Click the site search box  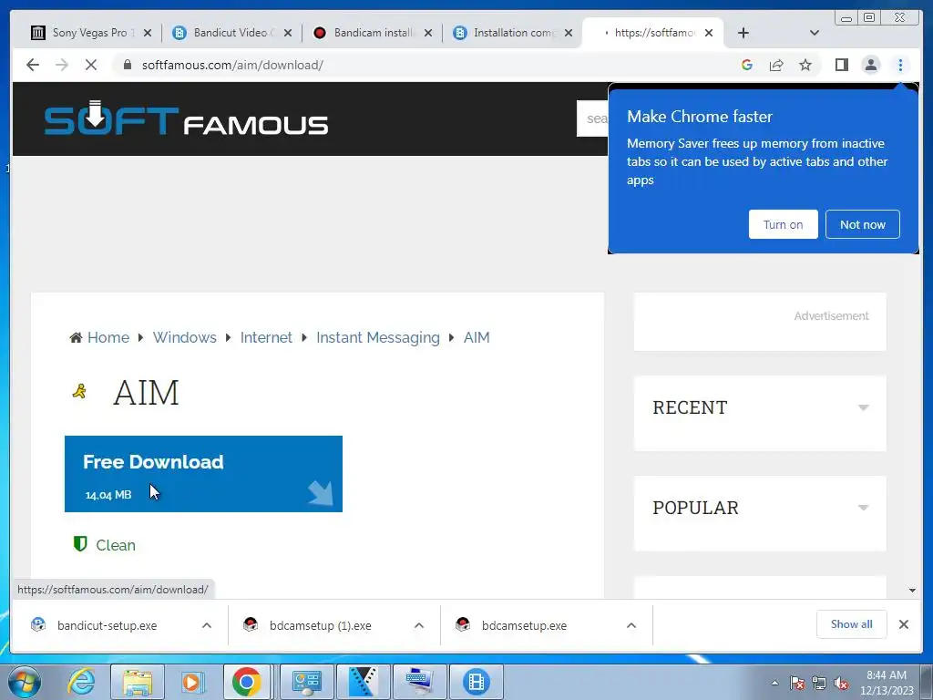(592, 118)
